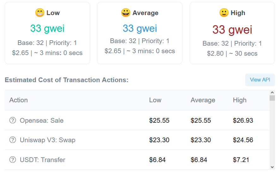Viewport: 280px width, 174px height.
Task: Select the Low gas price card's 33 gwei value
Action: 47,28
